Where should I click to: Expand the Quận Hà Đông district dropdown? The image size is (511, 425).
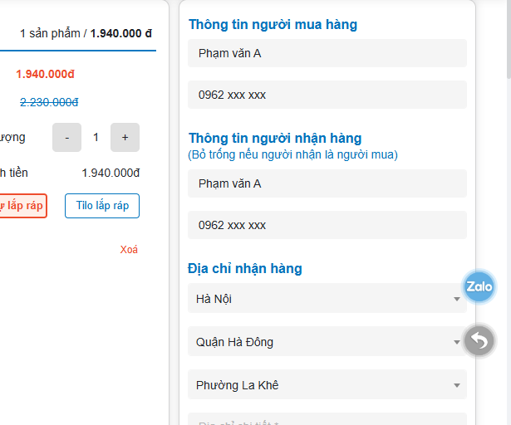pyautogui.click(x=327, y=341)
